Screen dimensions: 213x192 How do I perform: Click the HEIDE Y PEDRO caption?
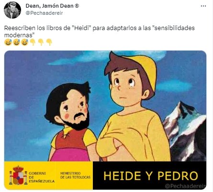click(x=151, y=176)
